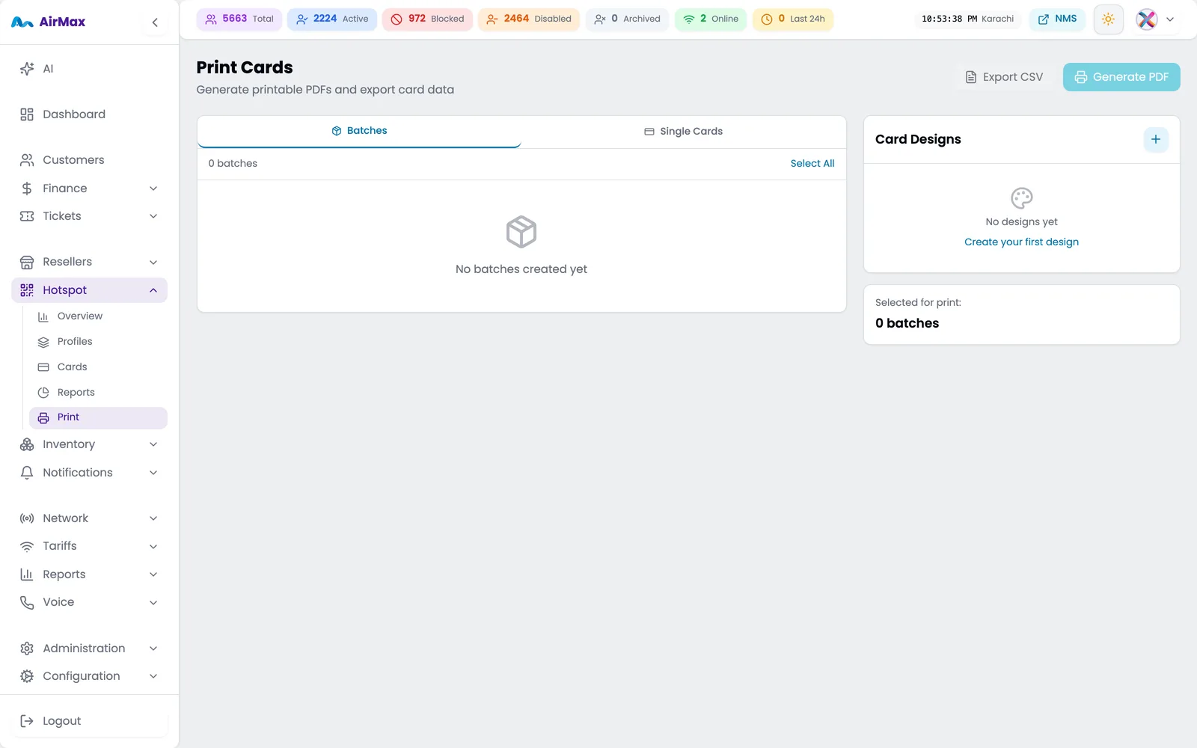Open the NMS external link button
This screenshot has height=748, width=1197.
coord(1057,19)
